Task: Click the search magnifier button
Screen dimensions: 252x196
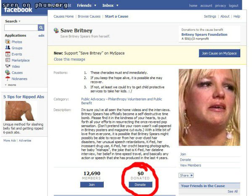Action: pos(41,27)
